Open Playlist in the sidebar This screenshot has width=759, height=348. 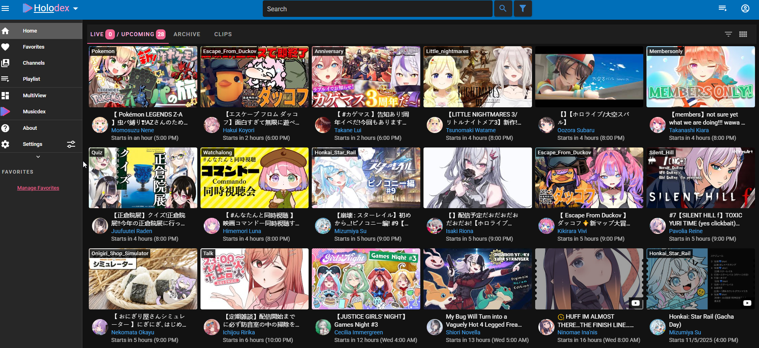tap(41, 79)
